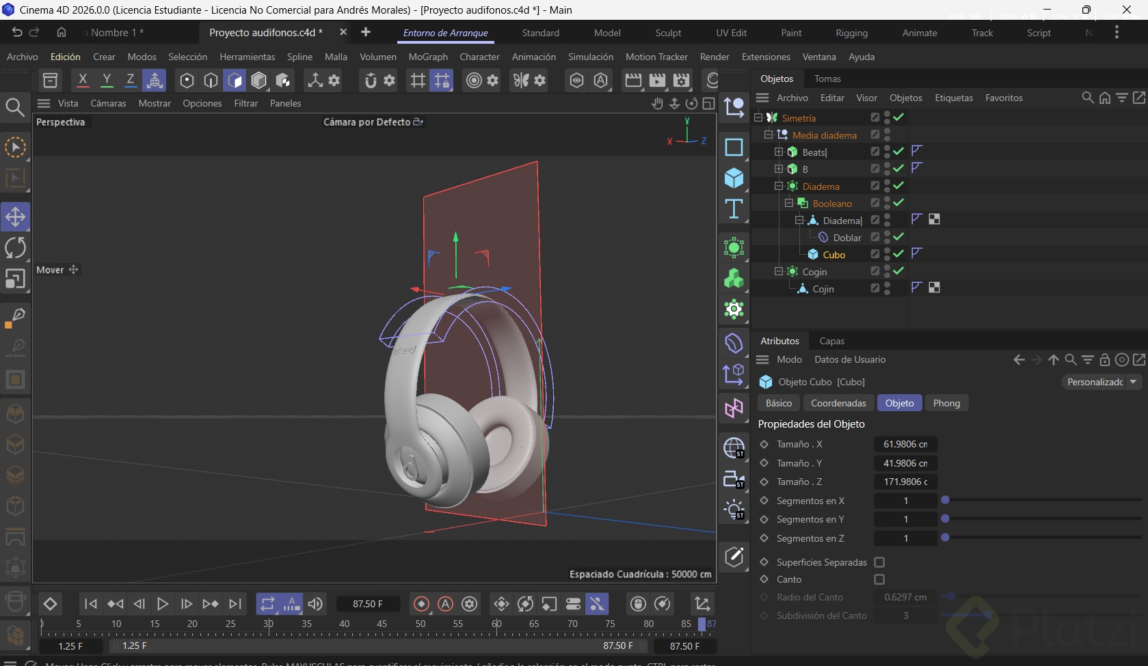
Task: Select the Scale tool
Action: 15,279
